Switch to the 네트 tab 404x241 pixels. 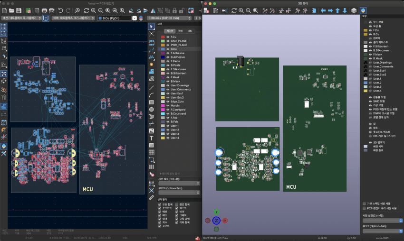pyautogui.click(x=190, y=31)
